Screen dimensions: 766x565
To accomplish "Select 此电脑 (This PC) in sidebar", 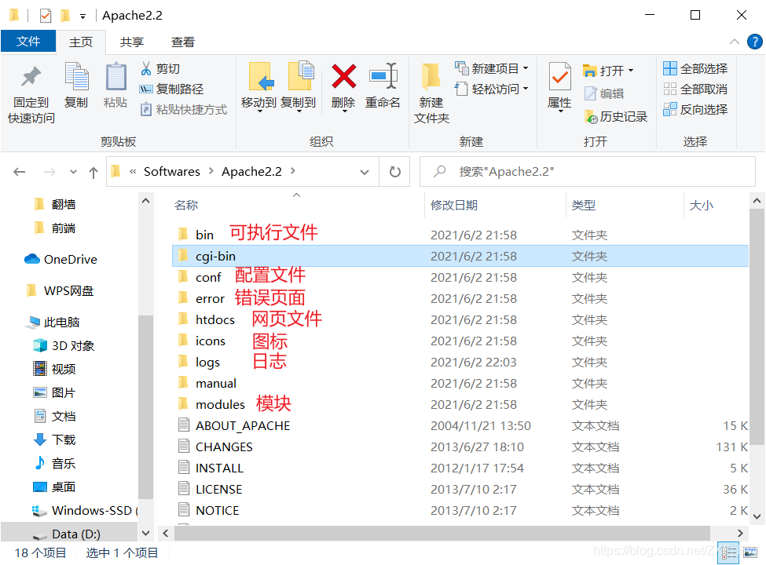I will [53, 322].
